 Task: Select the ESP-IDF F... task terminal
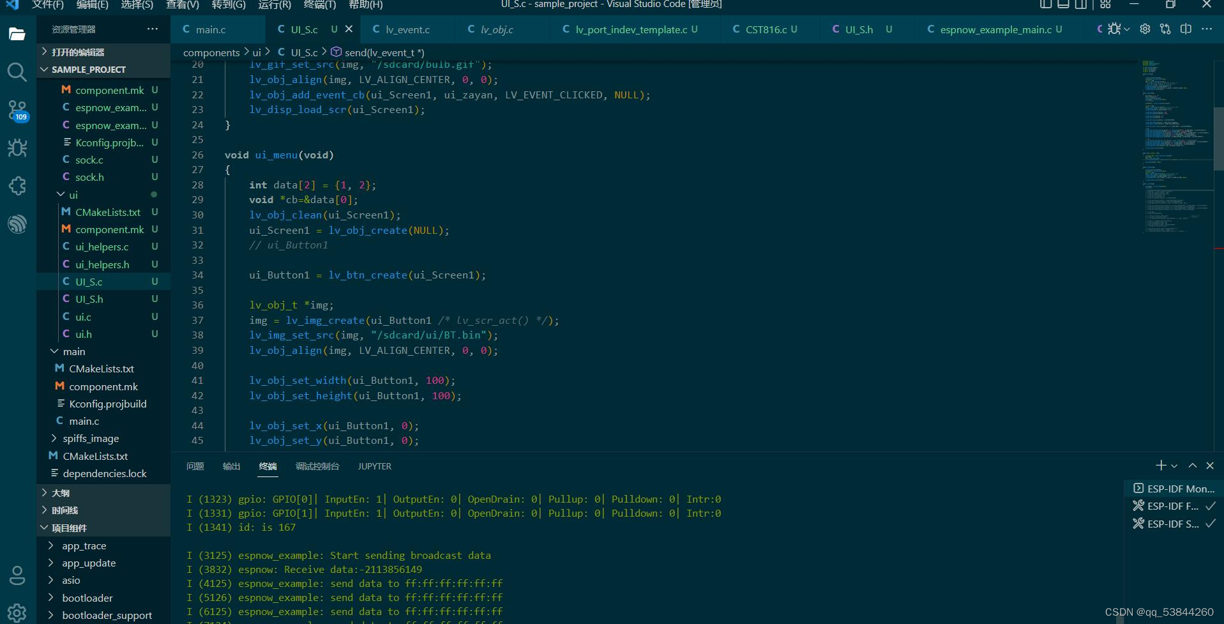pyautogui.click(x=1174, y=506)
